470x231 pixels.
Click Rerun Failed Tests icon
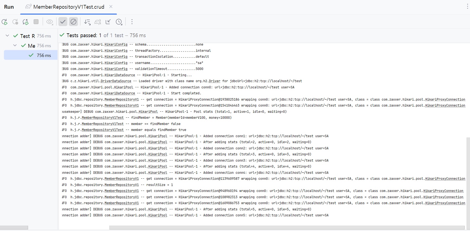click(x=15, y=22)
